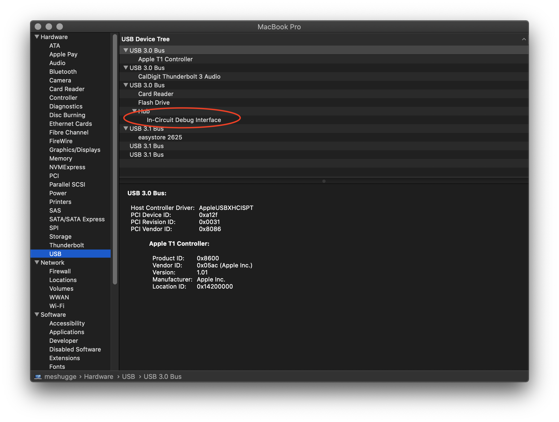Open Firewall under Network
Image resolution: width=559 pixels, height=422 pixels.
point(60,271)
